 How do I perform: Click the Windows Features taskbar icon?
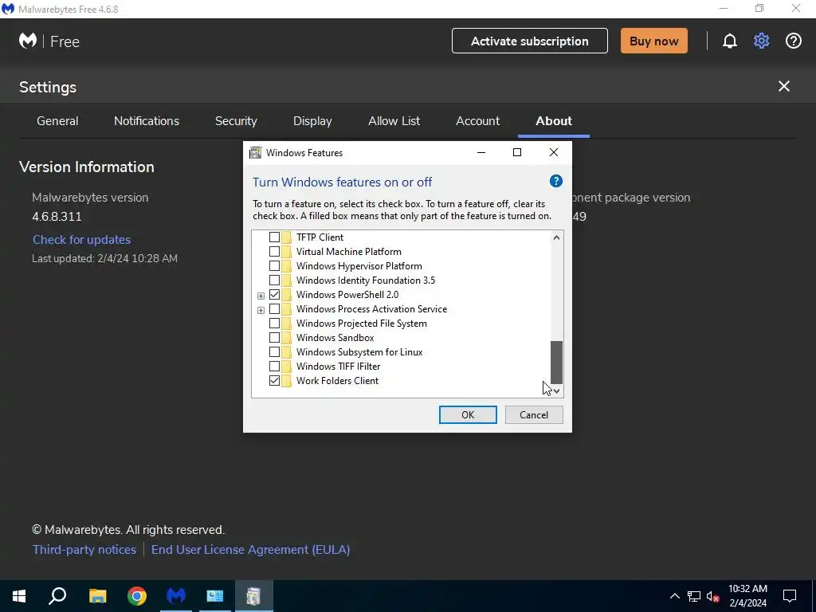coord(254,596)
